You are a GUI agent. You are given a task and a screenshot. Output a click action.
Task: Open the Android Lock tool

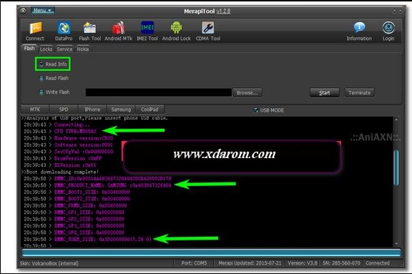point(176,31)
